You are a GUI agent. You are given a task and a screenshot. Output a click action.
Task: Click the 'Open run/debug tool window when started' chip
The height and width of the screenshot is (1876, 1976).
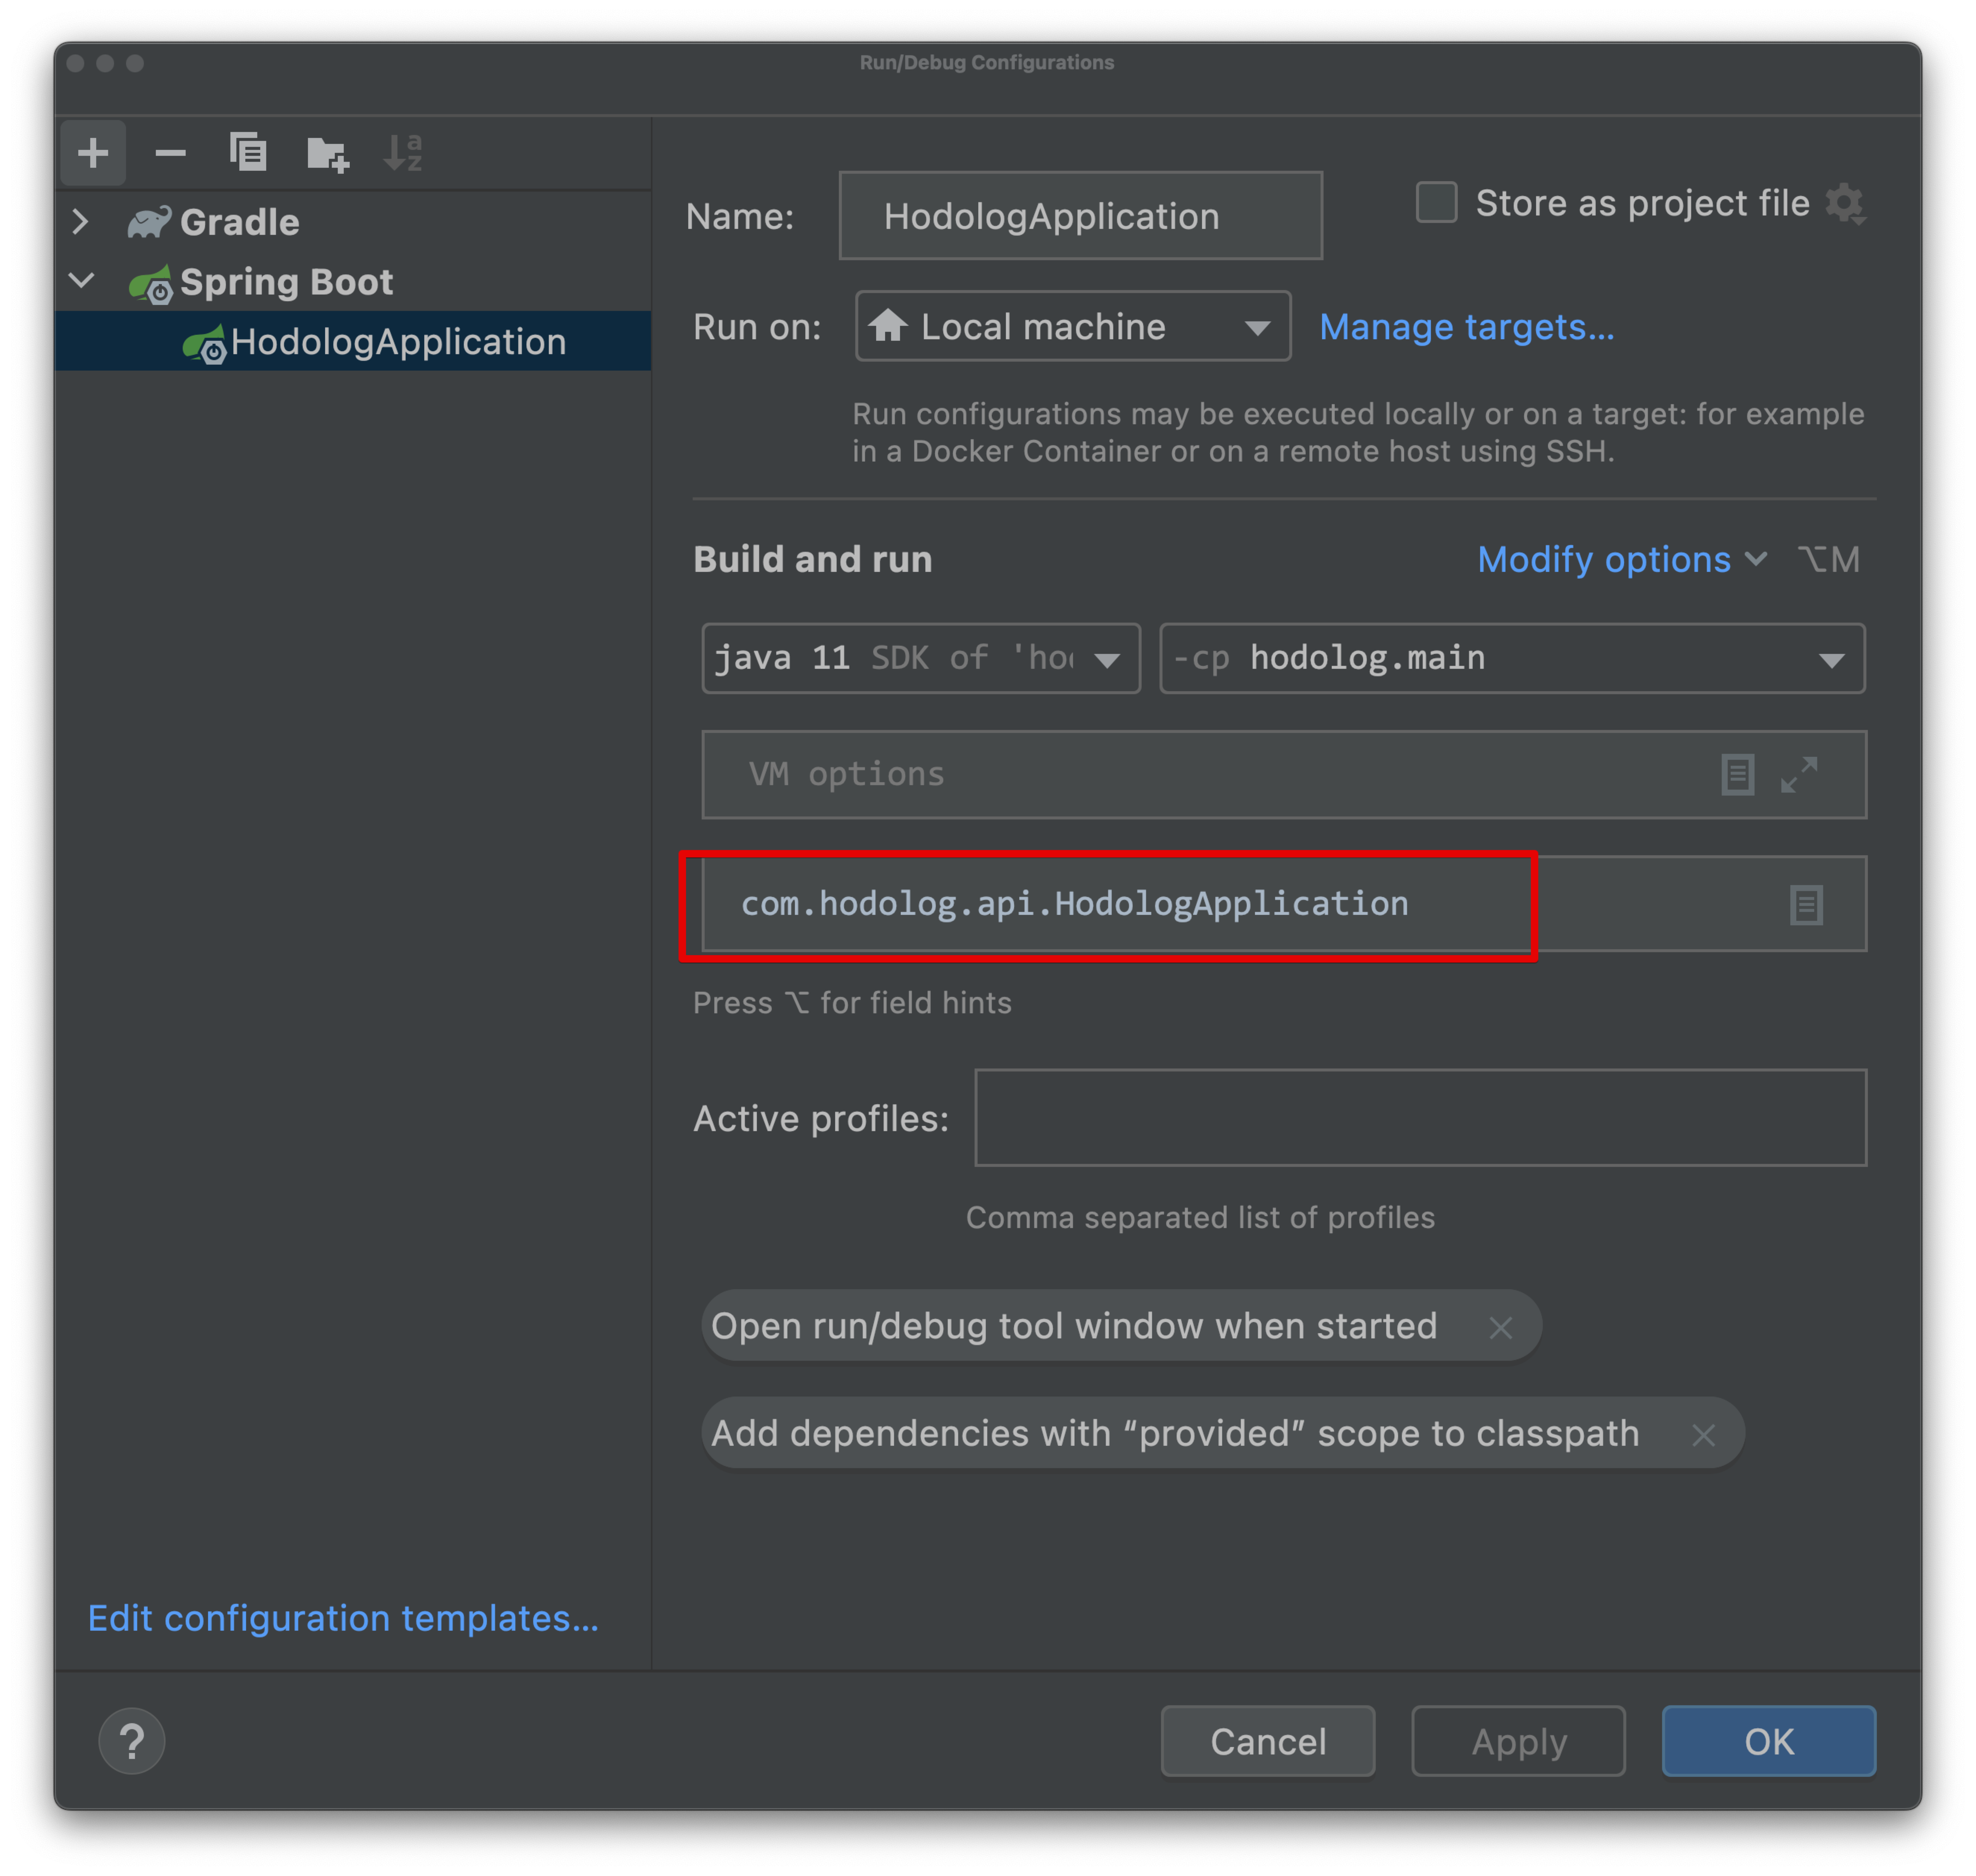pos(1121,1327)
